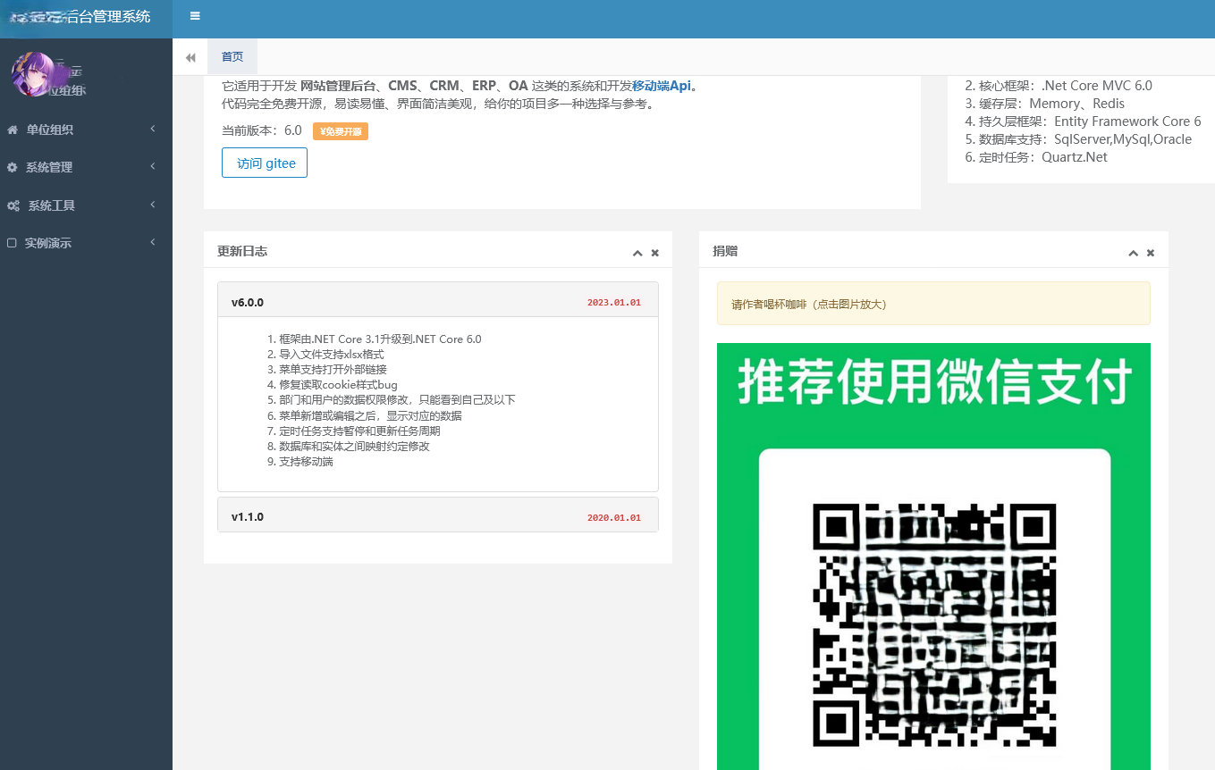Expand the 系统管理 menu chevron
The height and width of the screenshot is (770, 1215).
(153, 166)
